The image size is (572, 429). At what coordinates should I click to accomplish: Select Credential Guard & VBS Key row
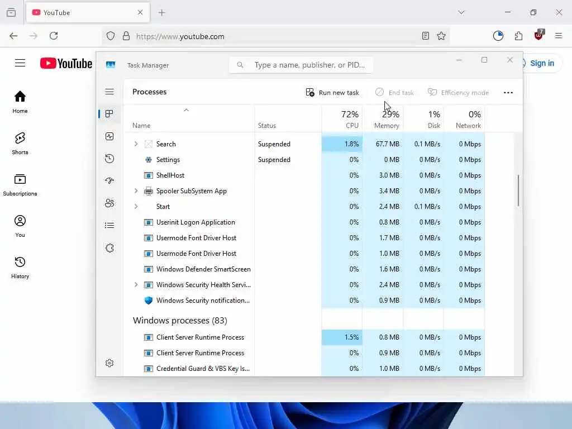(x=304, y=369)
